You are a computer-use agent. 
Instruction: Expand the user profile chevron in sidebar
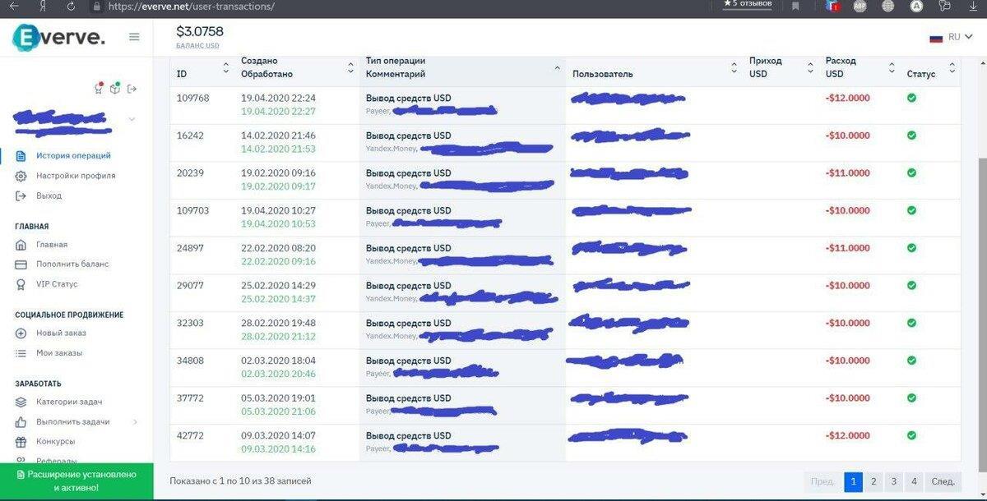[x=132, y=119]
